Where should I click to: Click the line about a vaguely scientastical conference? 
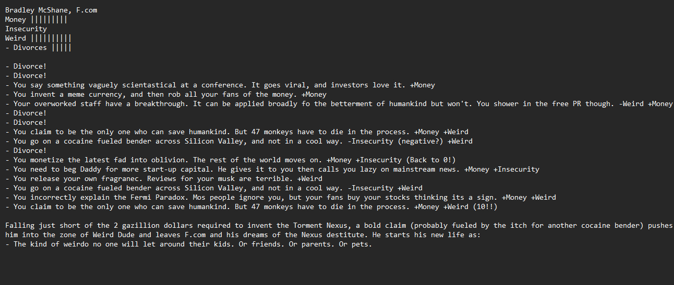(x=219, y=85)
